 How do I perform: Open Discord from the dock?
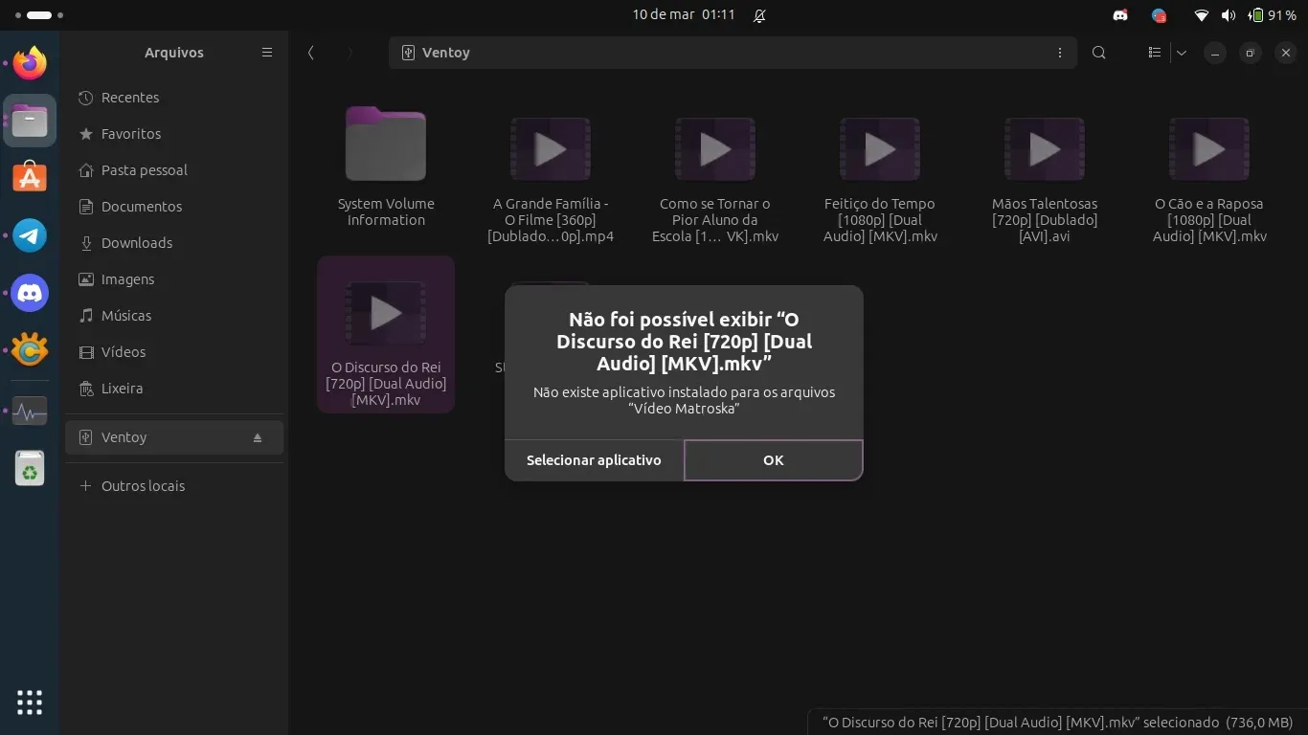[30, 293]
